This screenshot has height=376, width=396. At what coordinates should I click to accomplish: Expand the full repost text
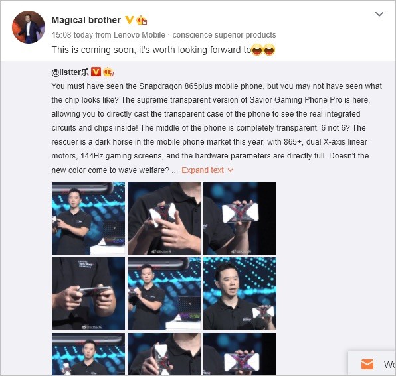click(x=203, y=170)
